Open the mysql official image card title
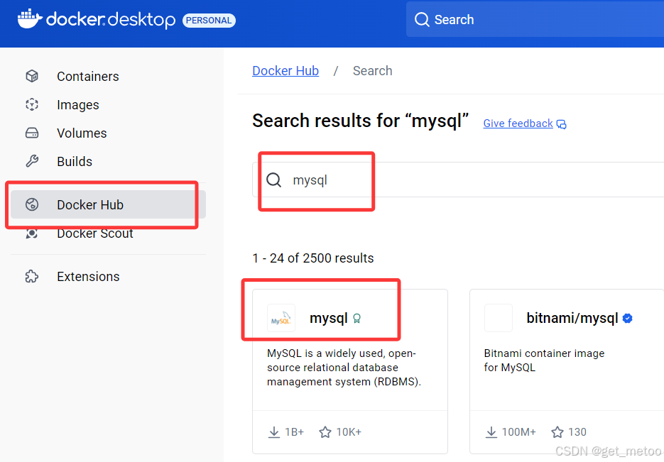This screenshot has height=462, width=664. pos(329,318)
